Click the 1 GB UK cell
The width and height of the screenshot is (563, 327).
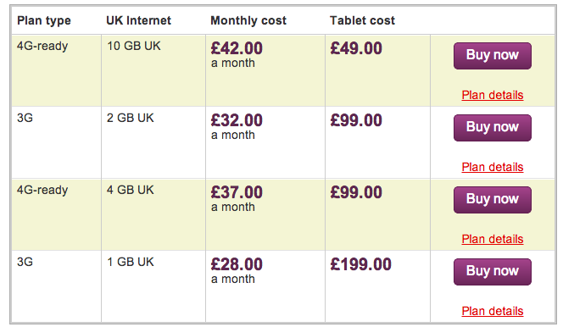tap(130, 262)
